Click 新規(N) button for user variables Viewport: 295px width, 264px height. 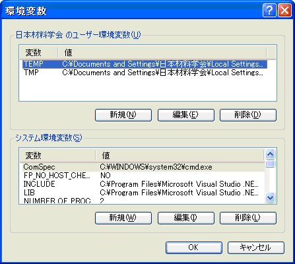[123, 115]
